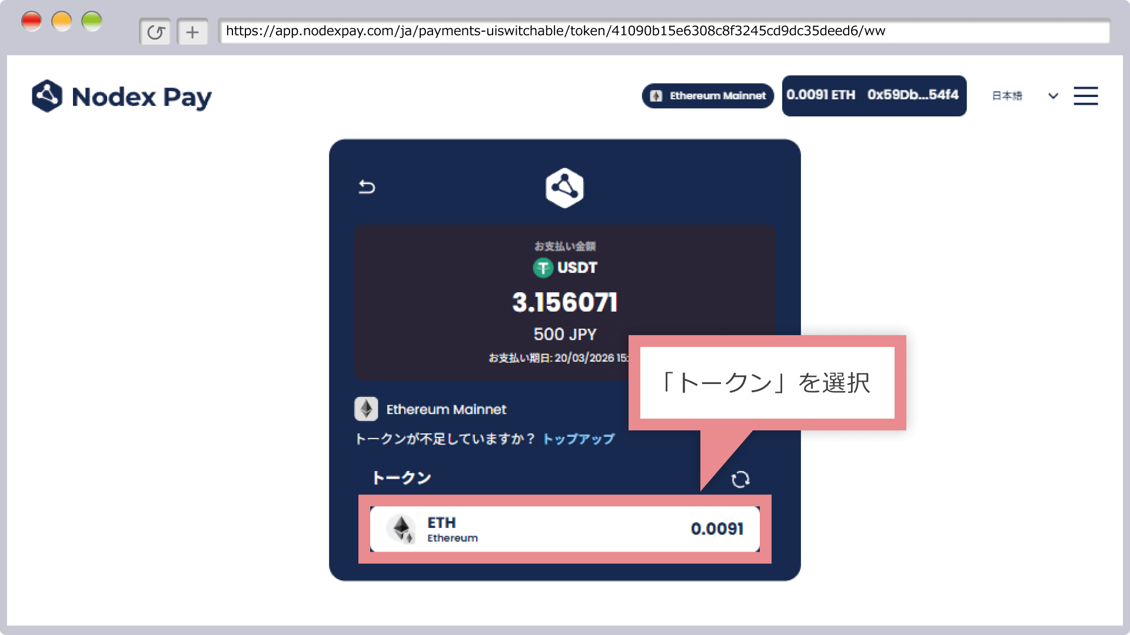Select the ETH Ethereum token row
Image resolution: width=1130 pixels, height=635 pixels.
(564, 529)
